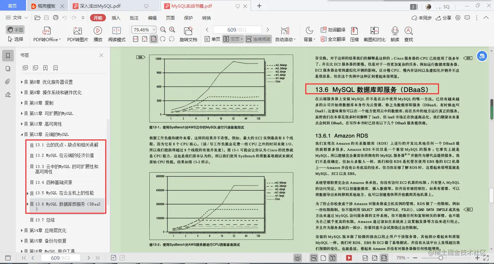Screen dimensions: 494x264
Task: Open the 查找 search tool
Action: 409,34
